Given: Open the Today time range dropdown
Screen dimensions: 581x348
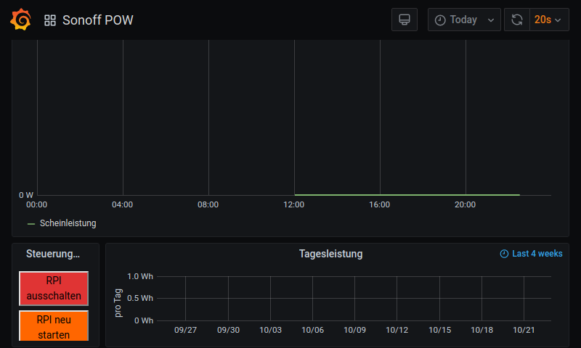Looking at the screenshot, I should (464, 20).
